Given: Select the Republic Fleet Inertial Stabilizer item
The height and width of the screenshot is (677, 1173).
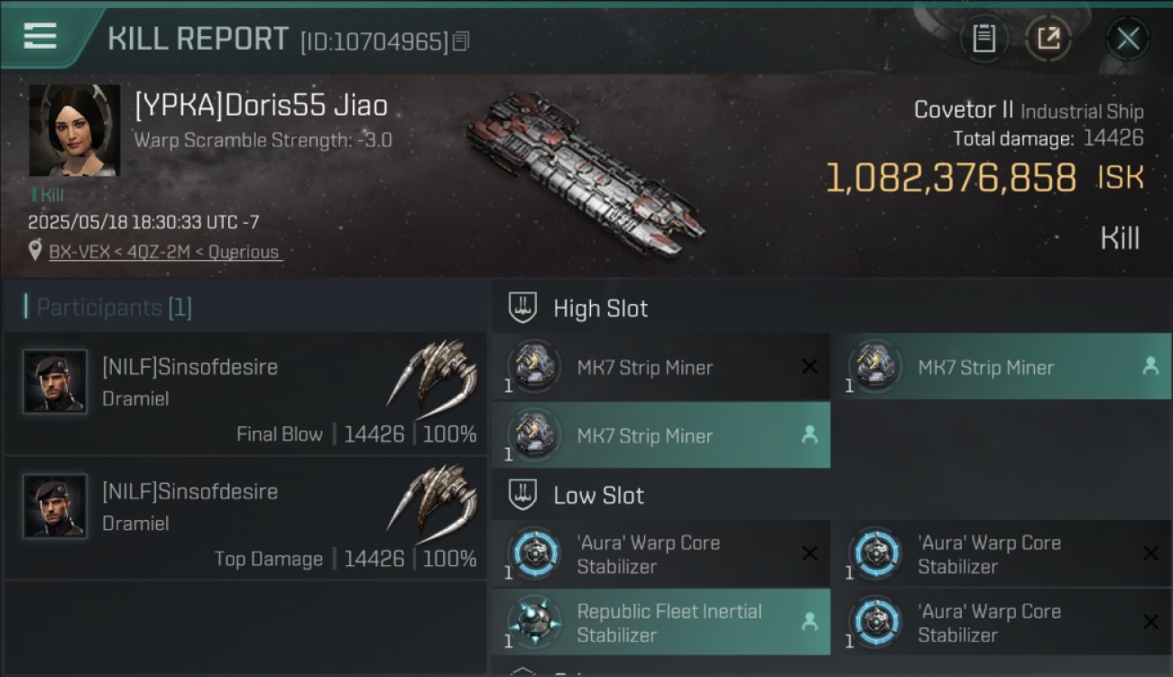Looking at the screenshot, I should coord(660,623).
